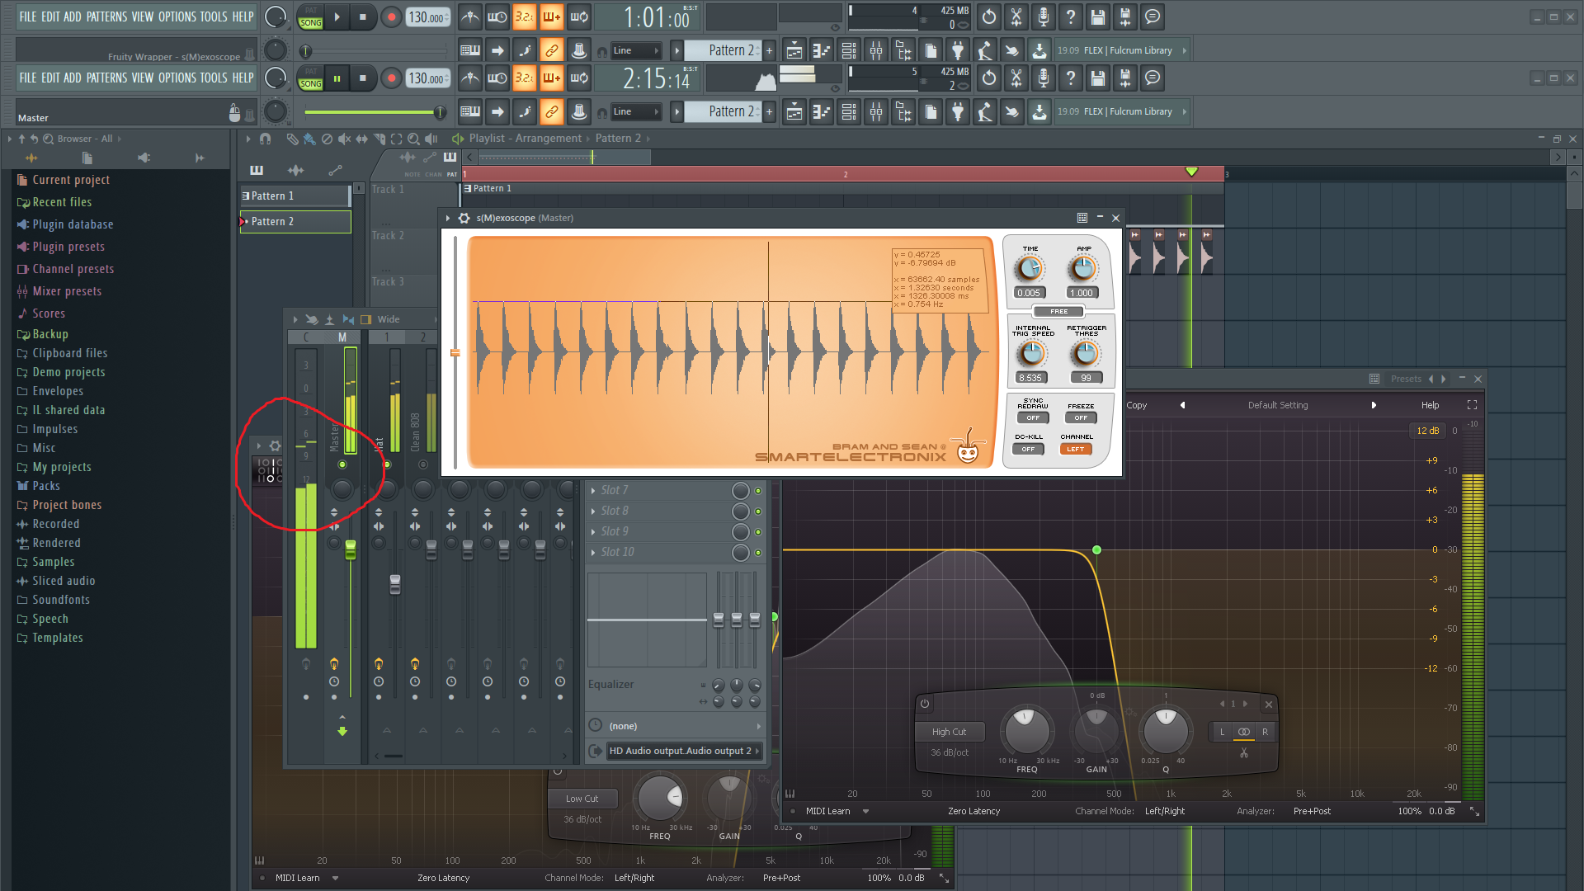
Task: Toggle the playlist snap magnet icon
Action: click(x=265, y=139)
